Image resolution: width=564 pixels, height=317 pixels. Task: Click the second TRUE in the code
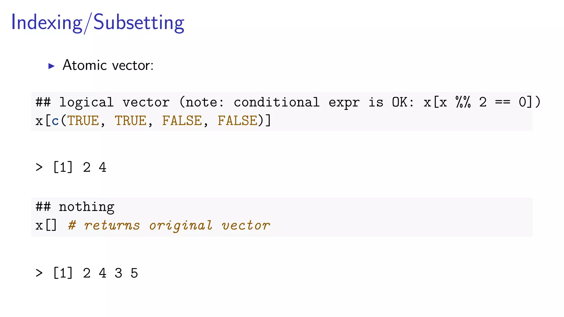pos(131,121)
